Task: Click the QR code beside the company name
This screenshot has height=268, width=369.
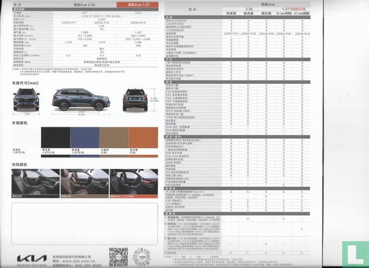Action: [119, 257]
